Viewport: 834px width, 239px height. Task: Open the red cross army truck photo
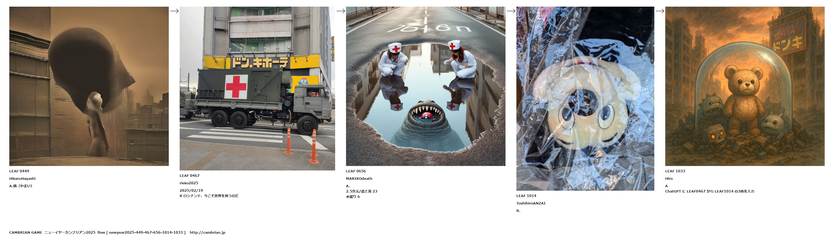257,89
